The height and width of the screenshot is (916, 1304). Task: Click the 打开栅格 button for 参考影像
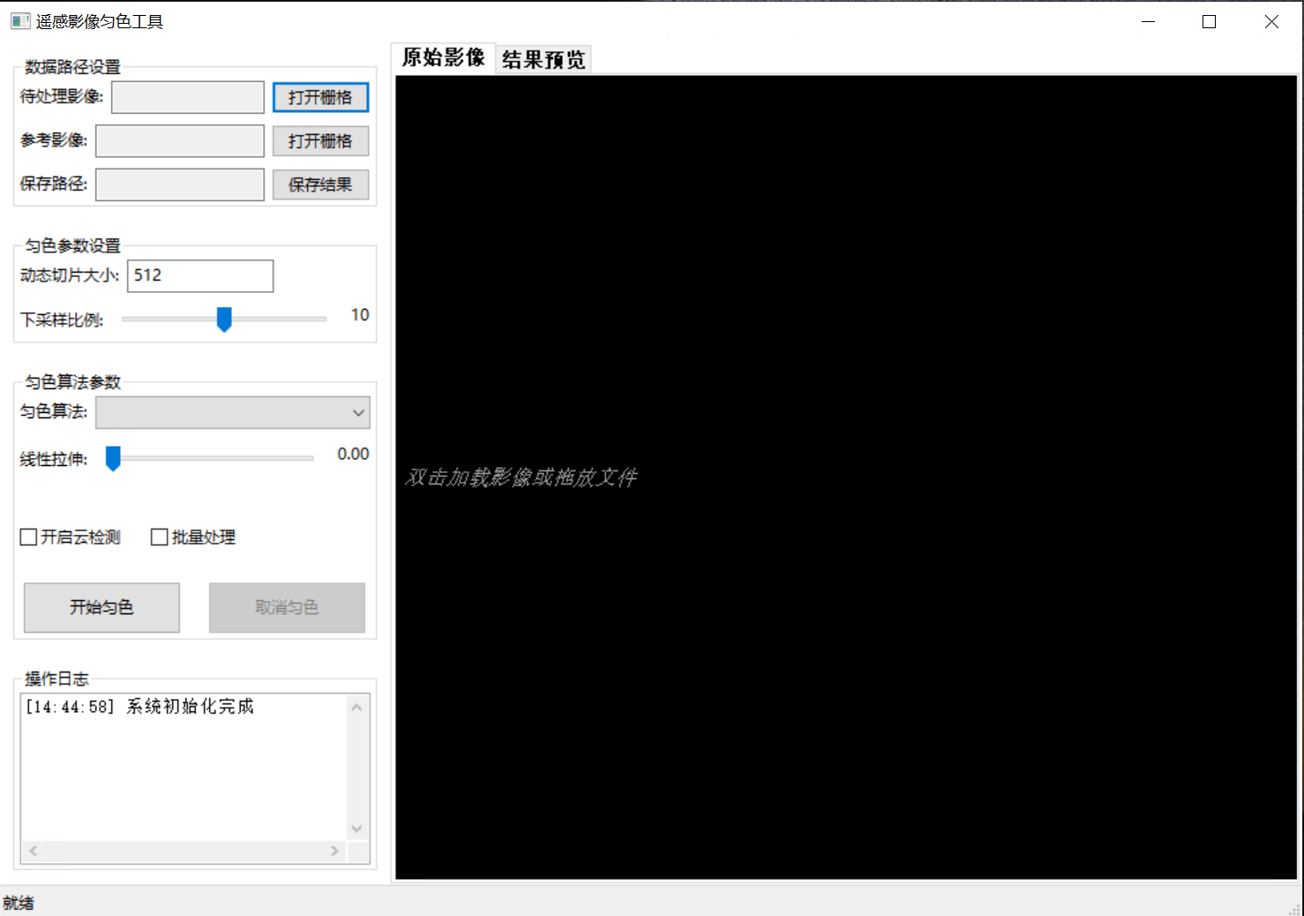pos(319,140)
